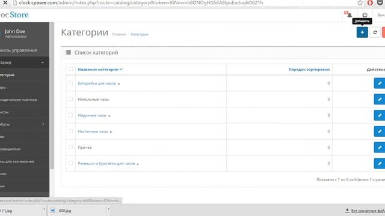
Task: Bookmark page with the star icon
Action: tap(360, 3)
